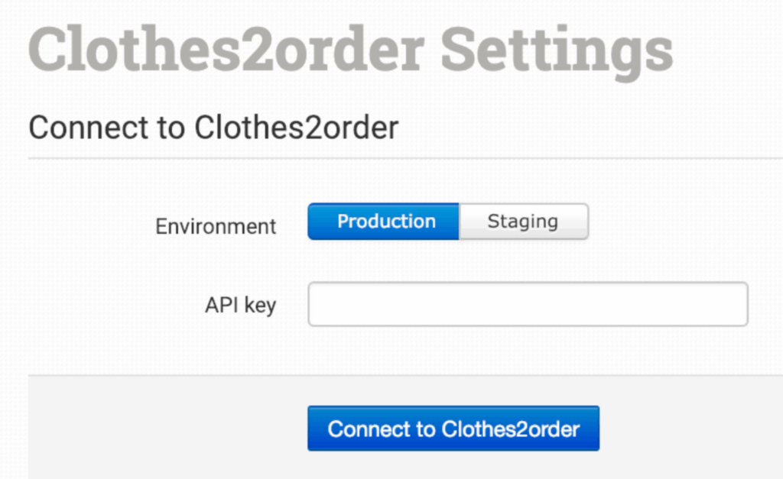The width and height of the screenshot is (783, 479).
Task: Click the divider line under the section heading
Action: click(x=405, y=159)
